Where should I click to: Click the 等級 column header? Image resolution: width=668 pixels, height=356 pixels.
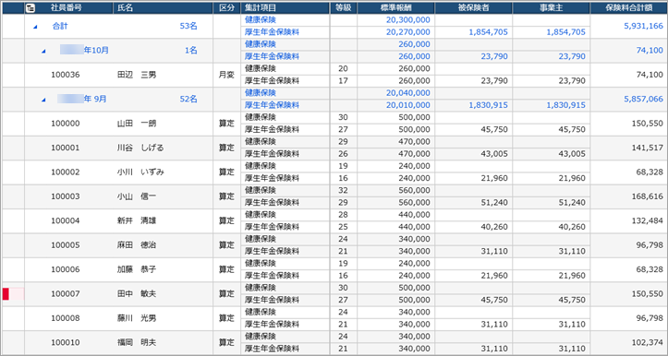[x=343, y=7]
